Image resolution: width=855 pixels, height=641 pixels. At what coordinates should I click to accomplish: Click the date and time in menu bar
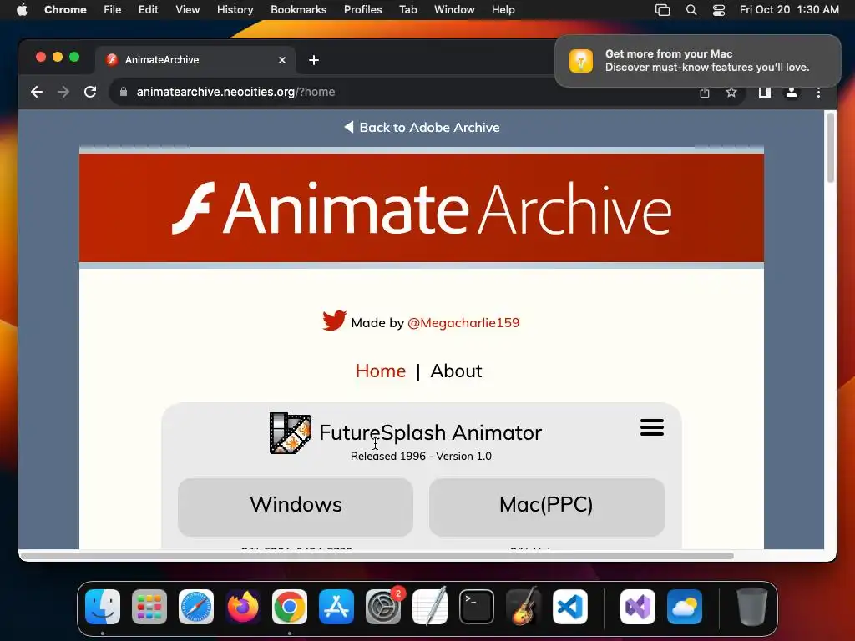pos(789,9)
